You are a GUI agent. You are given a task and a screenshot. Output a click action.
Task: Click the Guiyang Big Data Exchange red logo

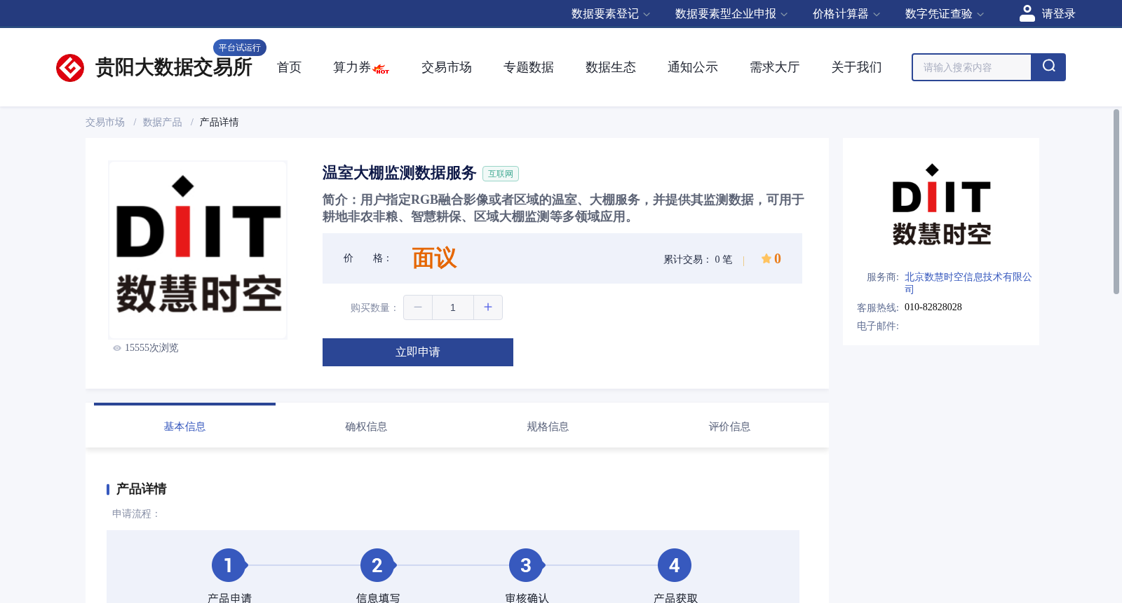point(70,68)
